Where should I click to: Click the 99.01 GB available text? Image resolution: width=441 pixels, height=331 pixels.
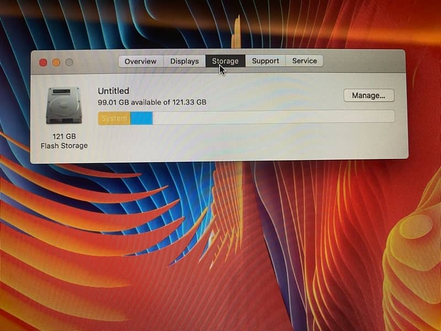152,102
